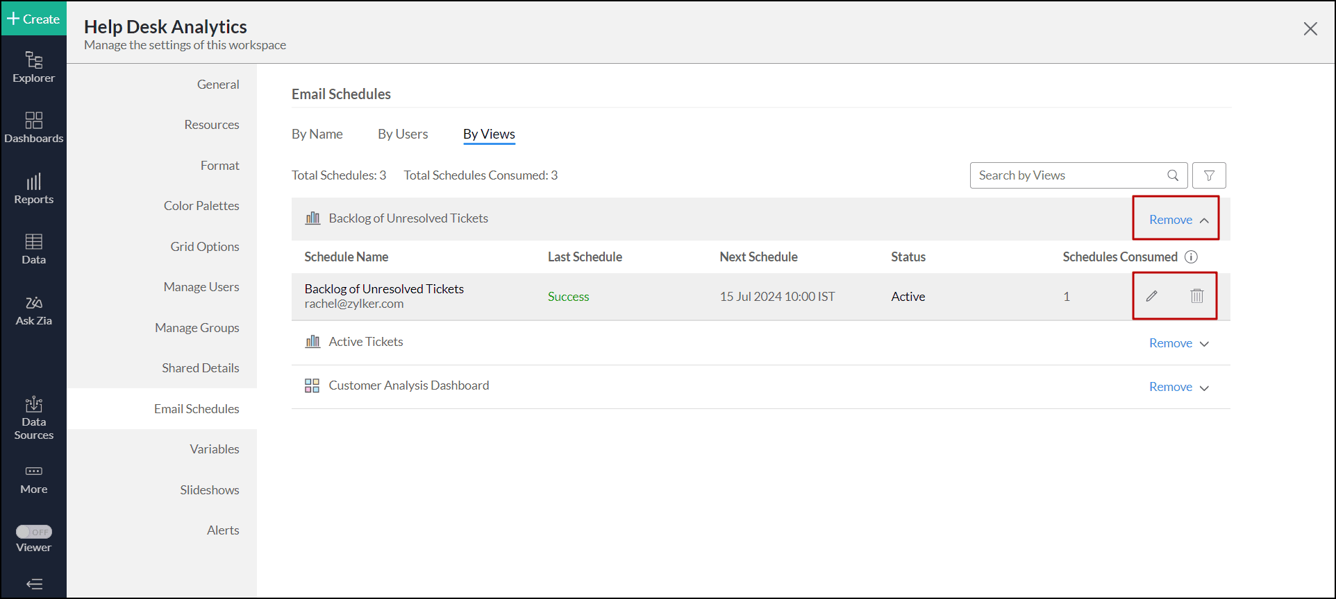Collapse the left sidebar using bottom icon

coord(34,584)
